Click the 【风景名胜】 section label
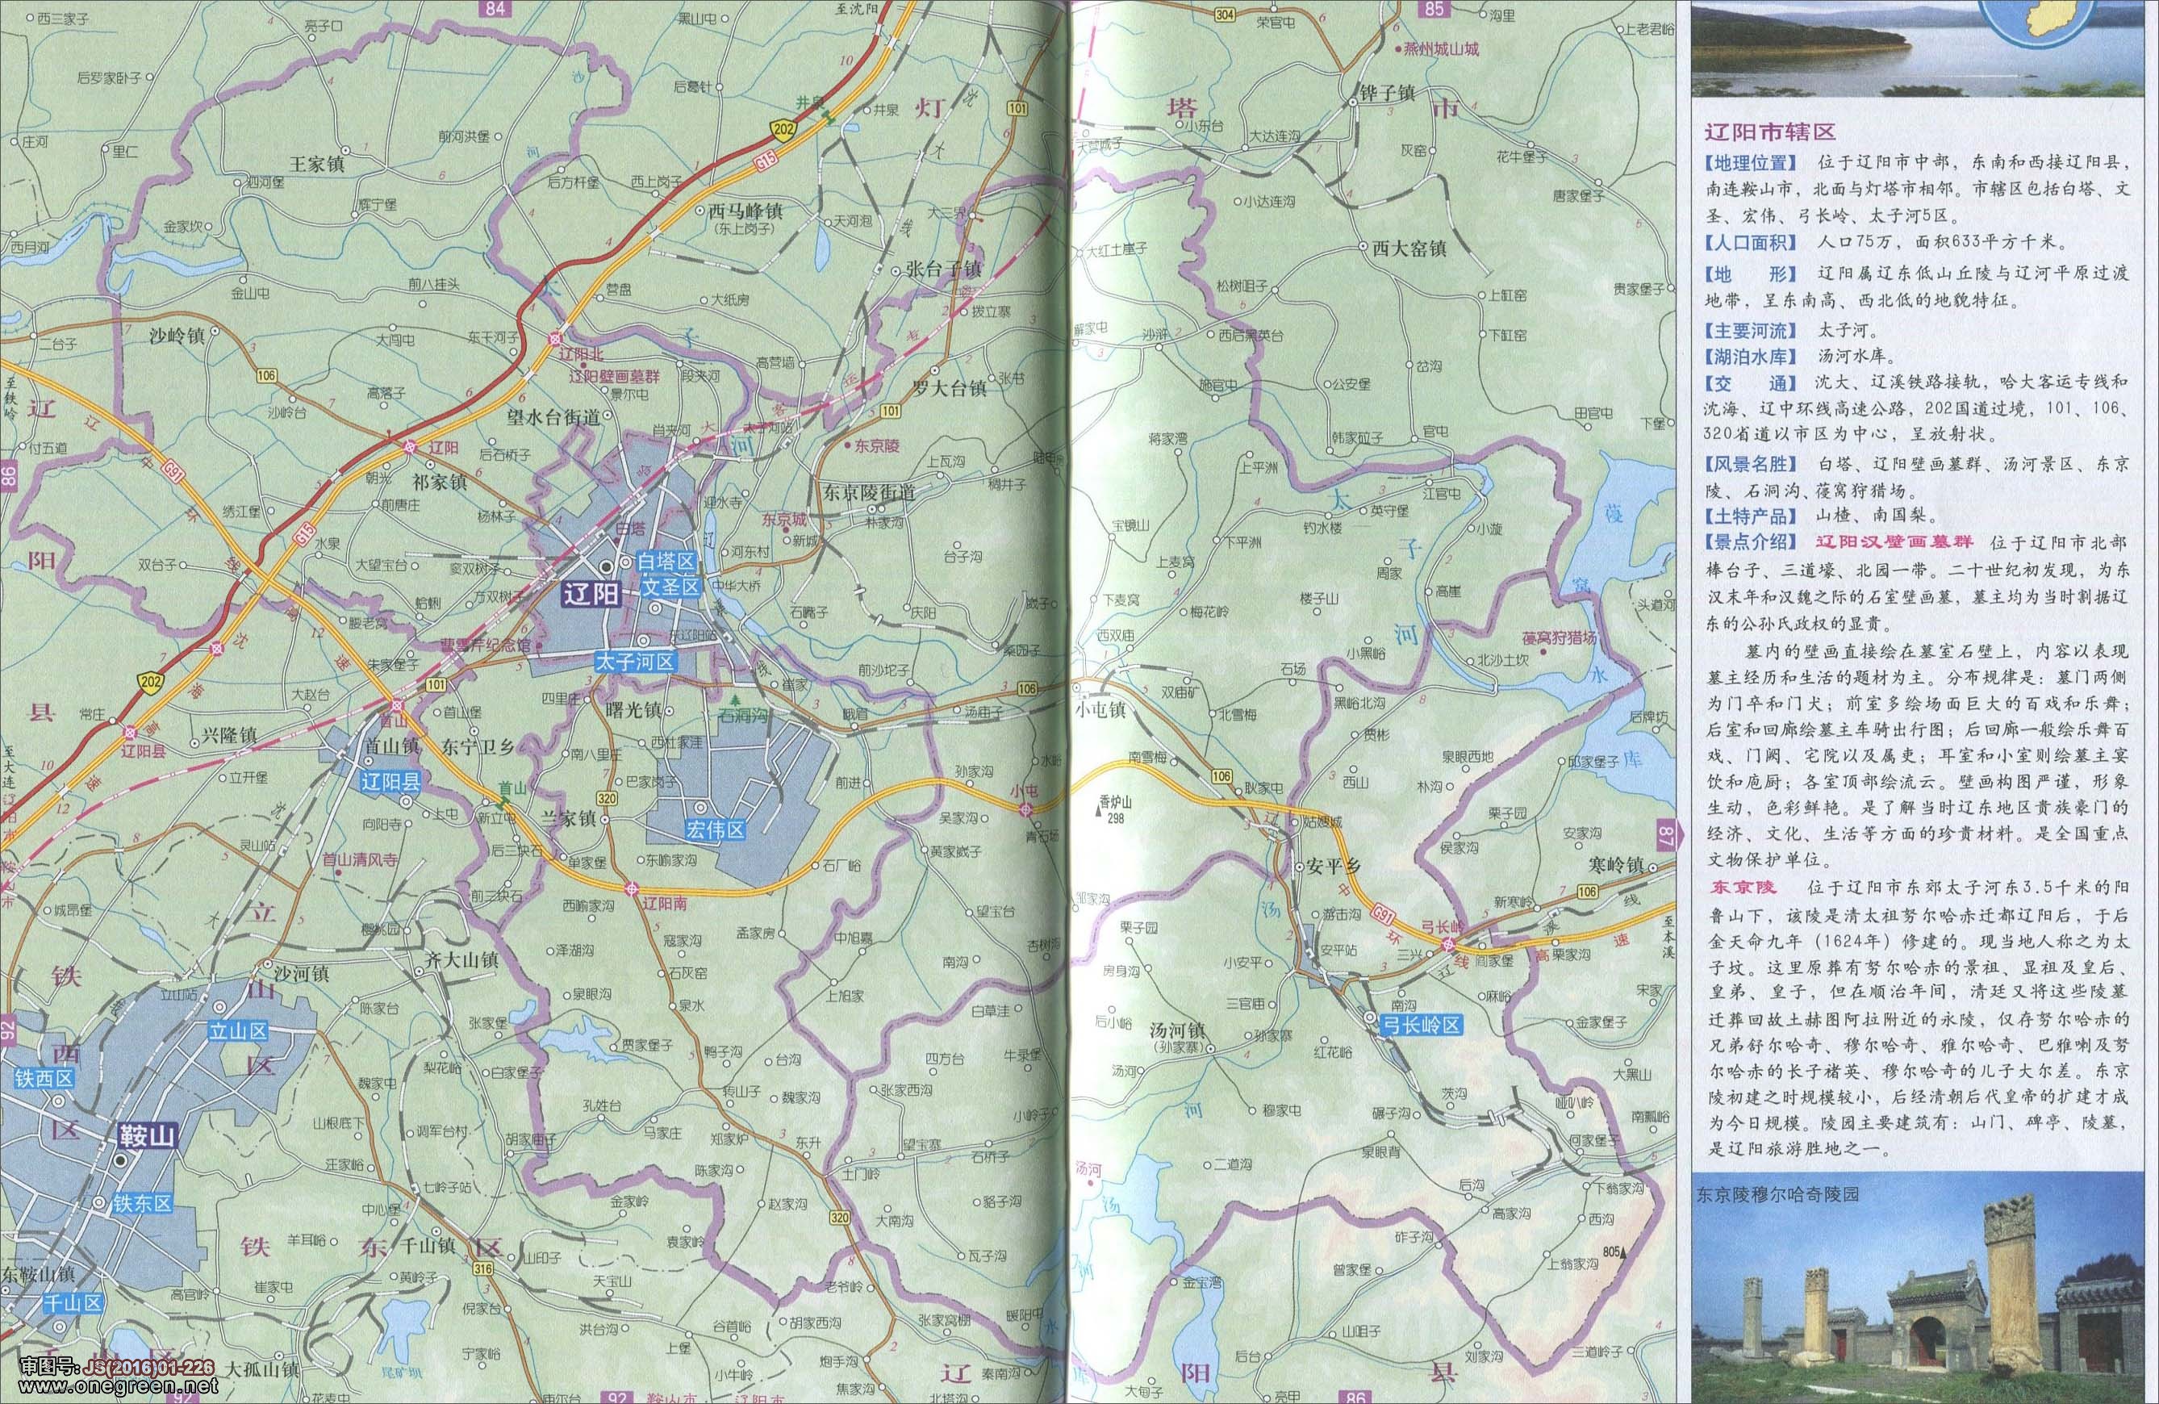Screen dimensions: 2159x1404 click(1751, 466)
